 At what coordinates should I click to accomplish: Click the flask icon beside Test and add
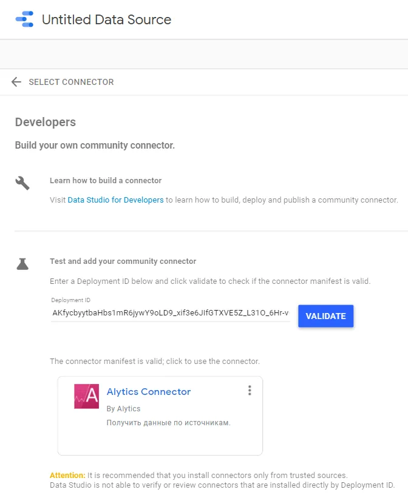(x=22, y=264)
